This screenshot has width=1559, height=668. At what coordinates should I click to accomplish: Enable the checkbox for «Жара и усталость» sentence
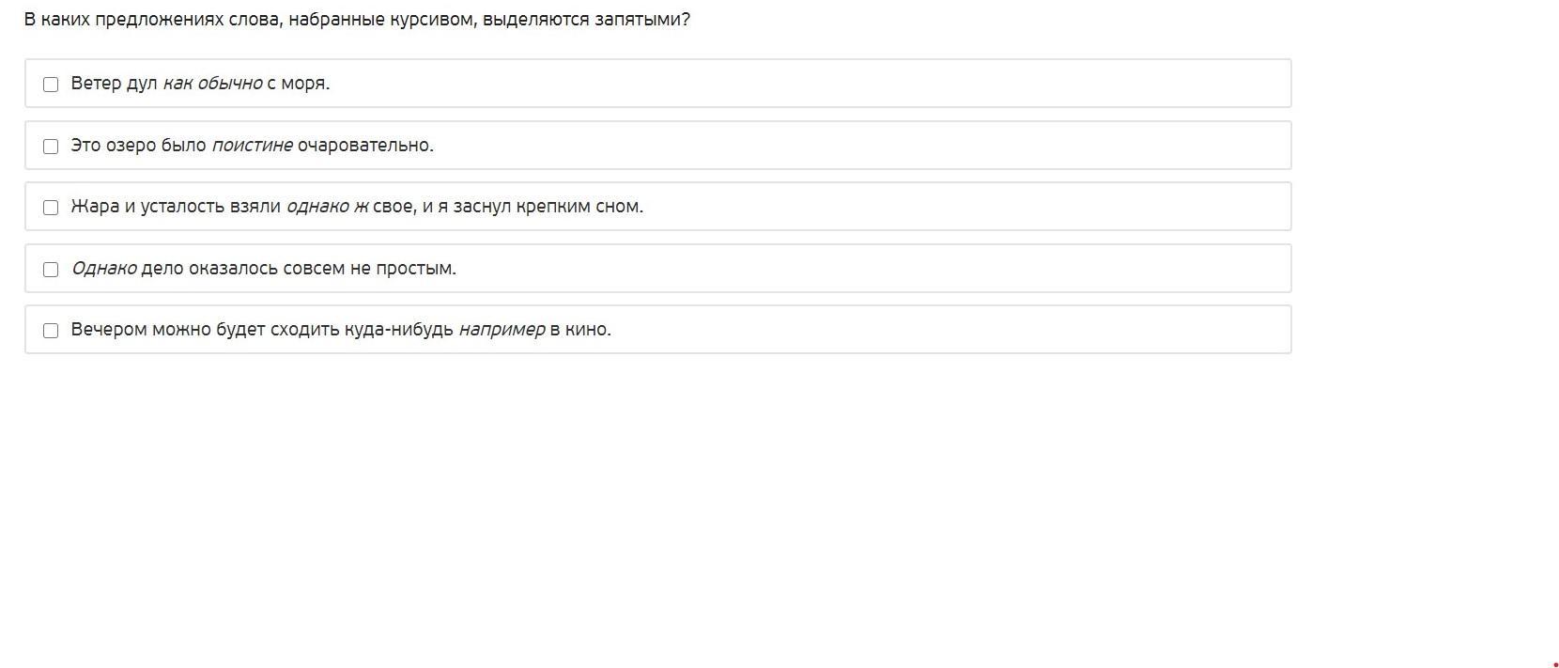[x=51, y=208]
